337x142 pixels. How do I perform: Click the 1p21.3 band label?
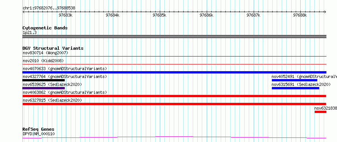(x=30, y=32)
